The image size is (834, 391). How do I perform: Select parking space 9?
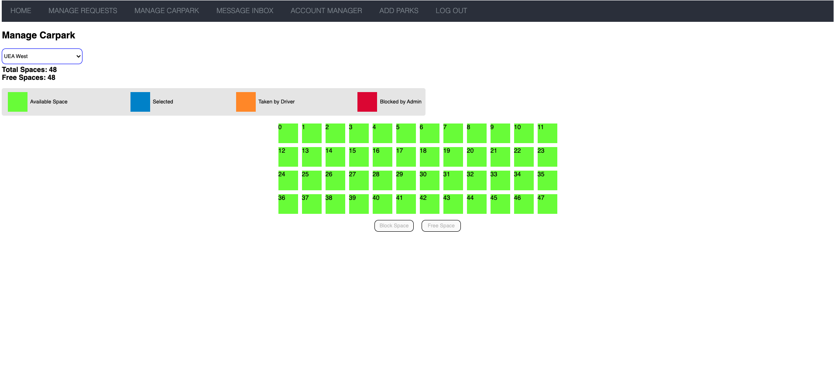tap(500, 134)
